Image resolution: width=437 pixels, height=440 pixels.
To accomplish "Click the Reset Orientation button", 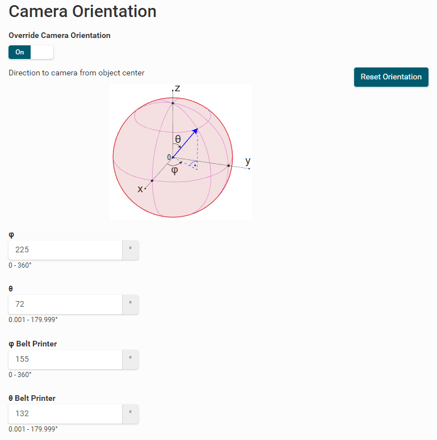I will click(x=391, y=77).
